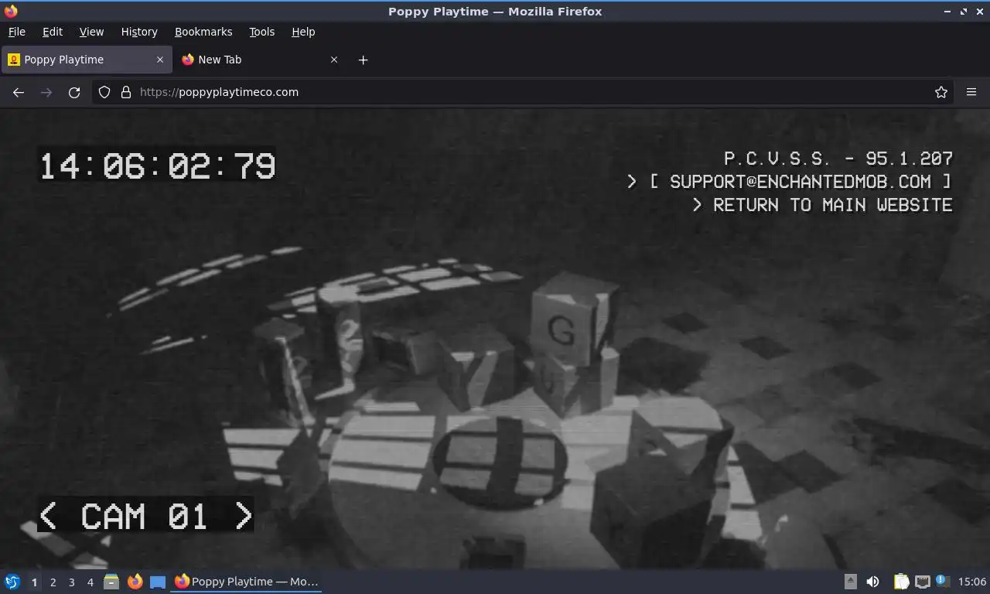Open the Help menu
The image size is (990, 594).
click(303, 32)
